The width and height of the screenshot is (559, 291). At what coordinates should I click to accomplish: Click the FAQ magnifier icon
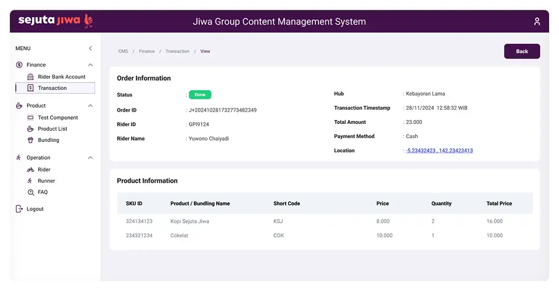(x=31, y=192)
